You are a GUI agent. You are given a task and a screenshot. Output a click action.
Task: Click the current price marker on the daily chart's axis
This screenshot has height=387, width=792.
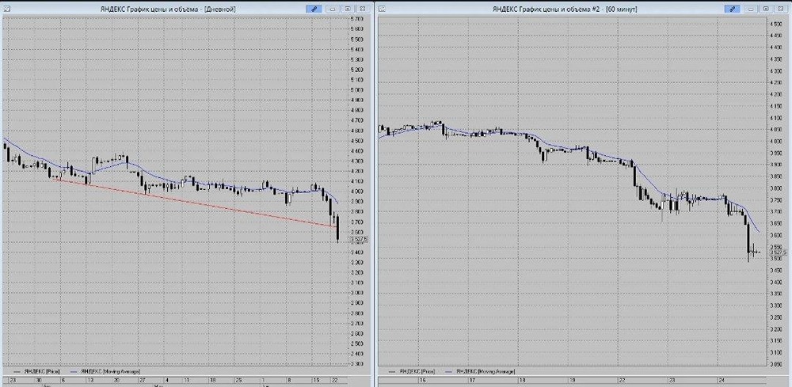pyautogui.click(x=359, y=240)
